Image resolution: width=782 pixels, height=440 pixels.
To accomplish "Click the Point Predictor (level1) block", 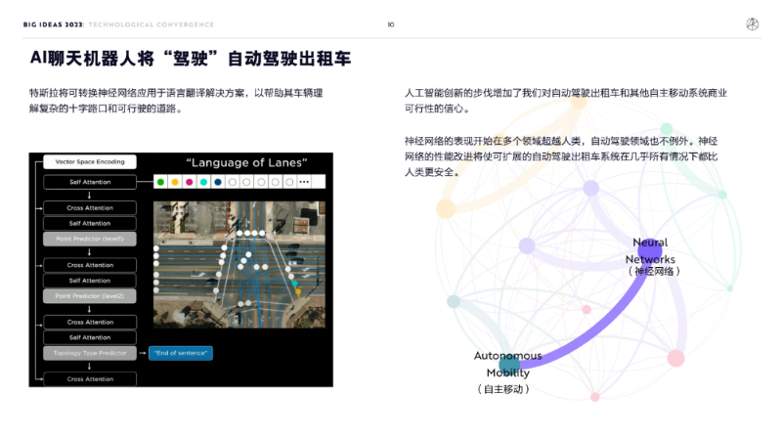I will pos(90,239).
